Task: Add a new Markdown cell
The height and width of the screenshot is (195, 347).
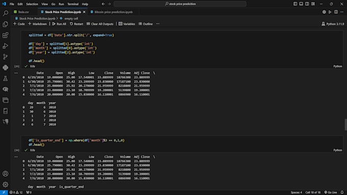Action: 37,23
